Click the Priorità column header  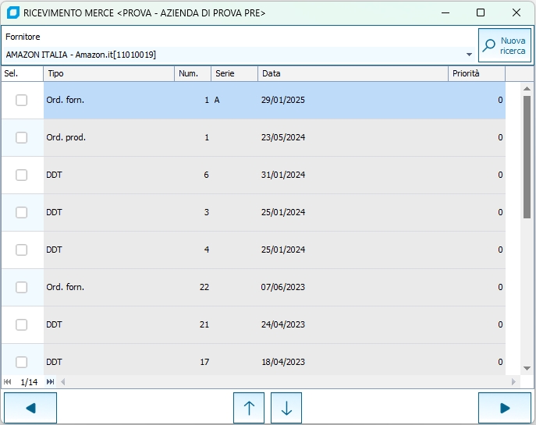coord(477,73)
